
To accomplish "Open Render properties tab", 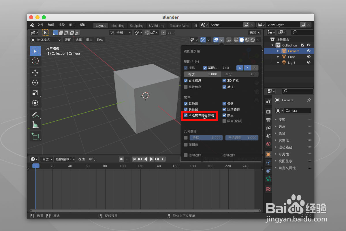I will pyautogui.click(x=268, y=111).
